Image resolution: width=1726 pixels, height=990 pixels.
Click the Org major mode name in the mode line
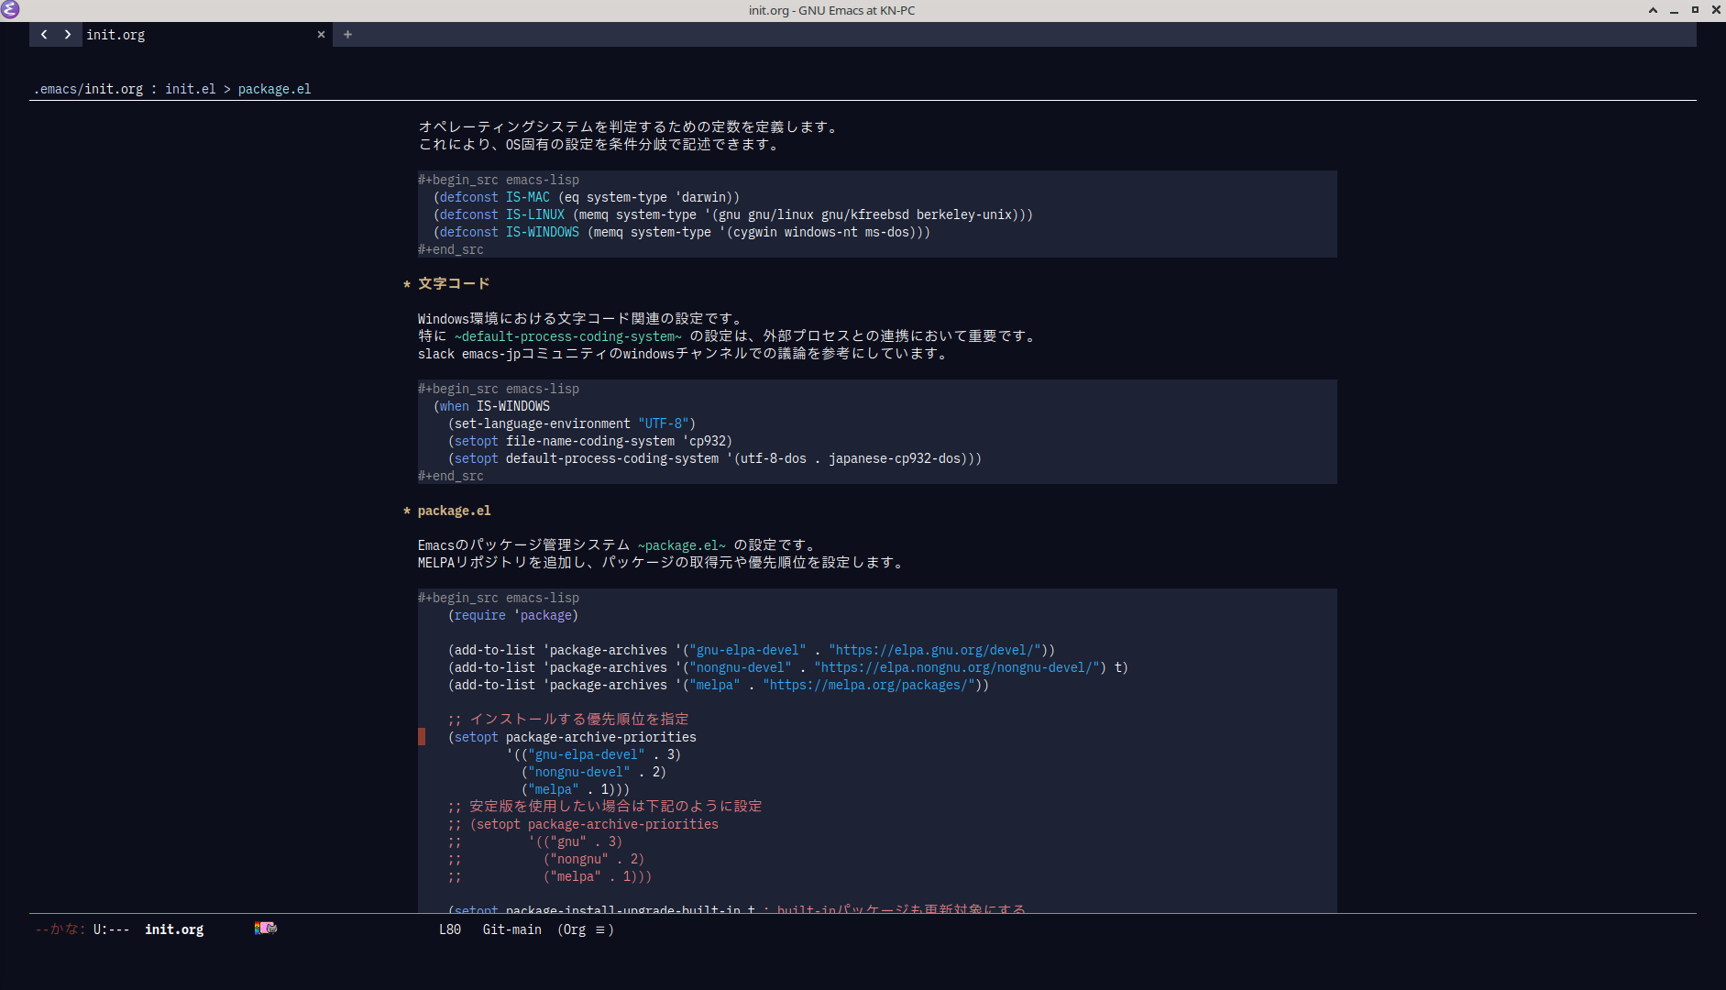[575, 929]
